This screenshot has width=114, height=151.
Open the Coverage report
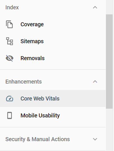32,24
